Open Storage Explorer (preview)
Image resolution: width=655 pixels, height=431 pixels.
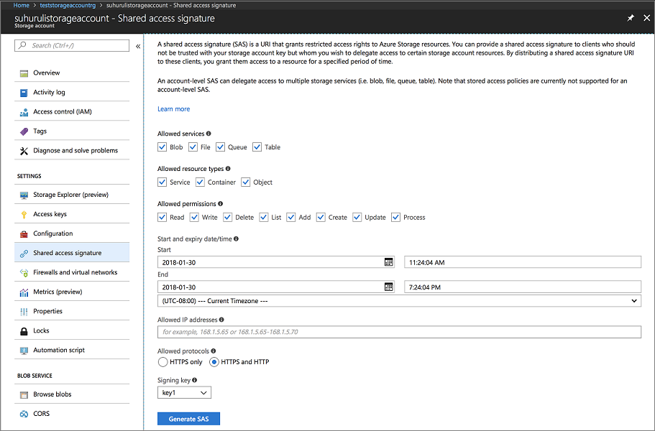tap(70, 194)
